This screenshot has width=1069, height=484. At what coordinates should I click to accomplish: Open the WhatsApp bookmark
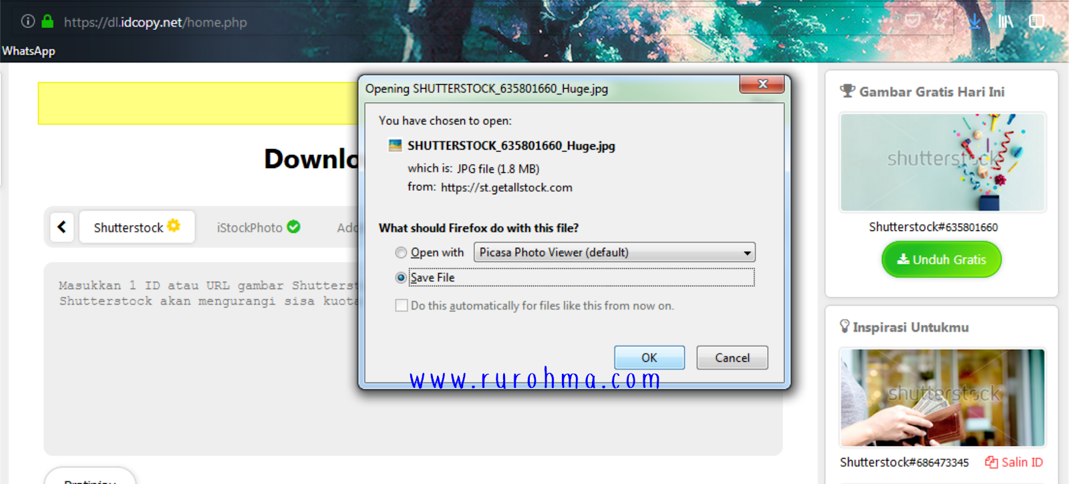pyautogui.click(x=29, y=51)
